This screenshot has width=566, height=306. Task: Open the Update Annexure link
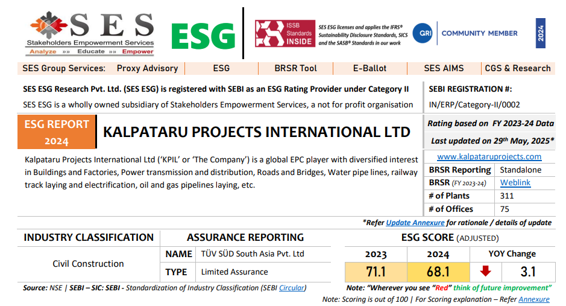click(415, 223)
